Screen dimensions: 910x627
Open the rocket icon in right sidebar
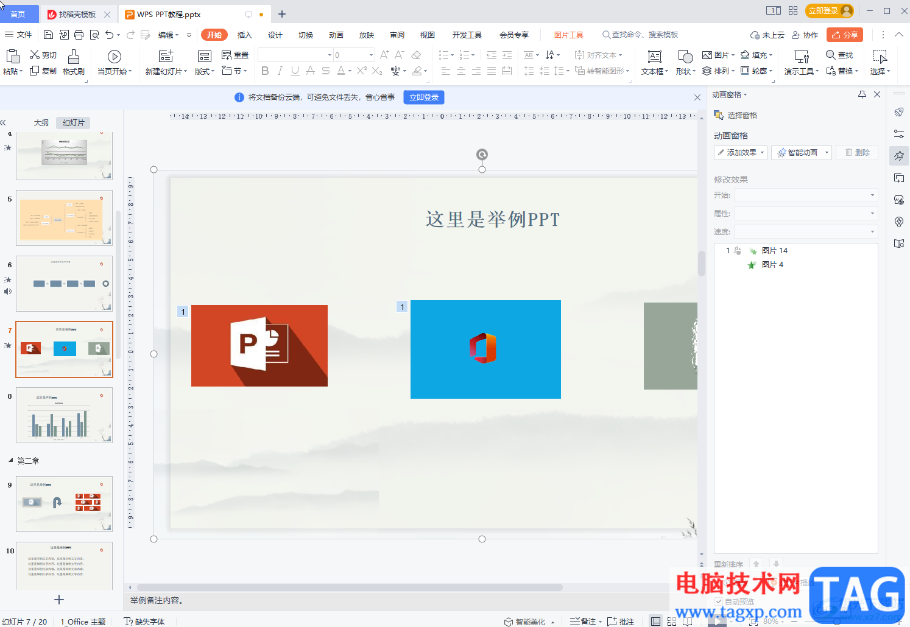tap(899, 112)
